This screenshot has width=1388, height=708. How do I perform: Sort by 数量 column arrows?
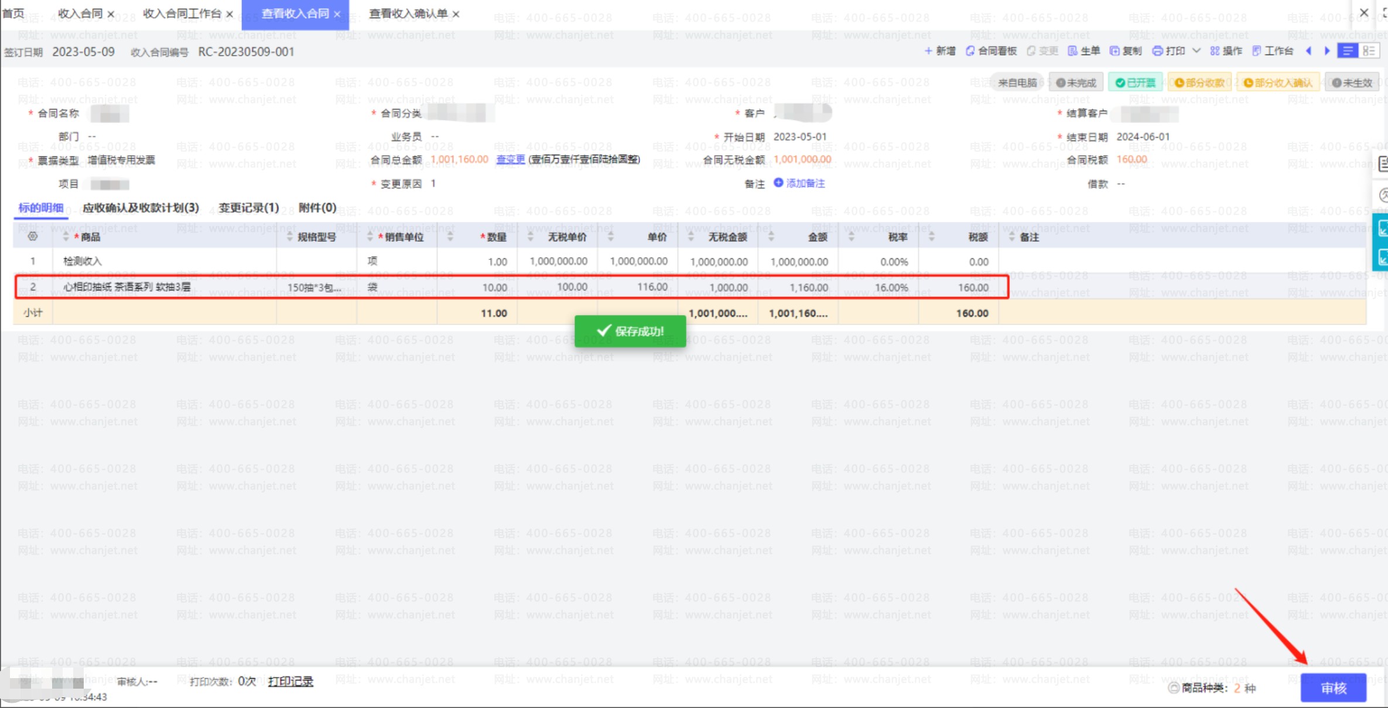pos(450,237)
